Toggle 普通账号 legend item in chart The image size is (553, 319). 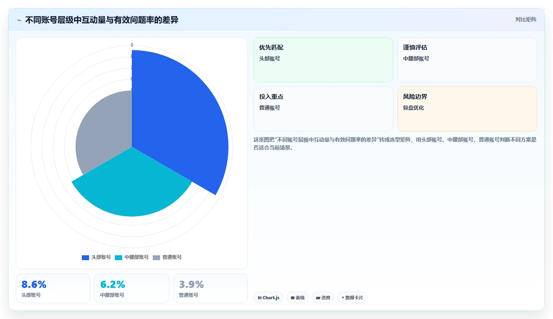coord(167,257)
